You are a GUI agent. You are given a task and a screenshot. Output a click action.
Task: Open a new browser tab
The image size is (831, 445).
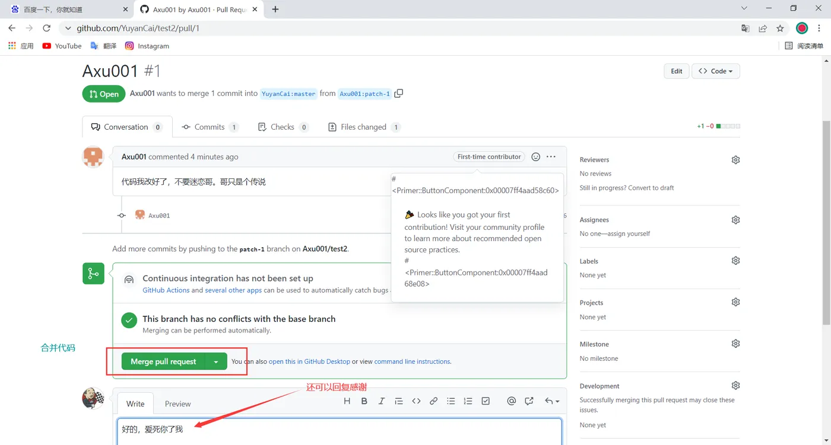coord(275,9)
